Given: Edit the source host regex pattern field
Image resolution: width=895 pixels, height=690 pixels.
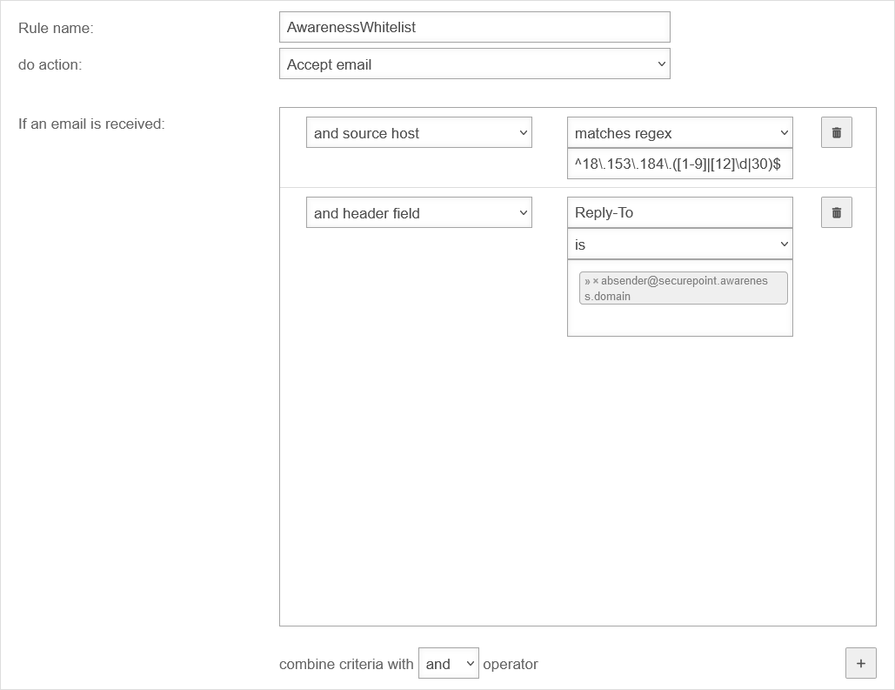Looking at the screenshot, I should coord(679,164).
